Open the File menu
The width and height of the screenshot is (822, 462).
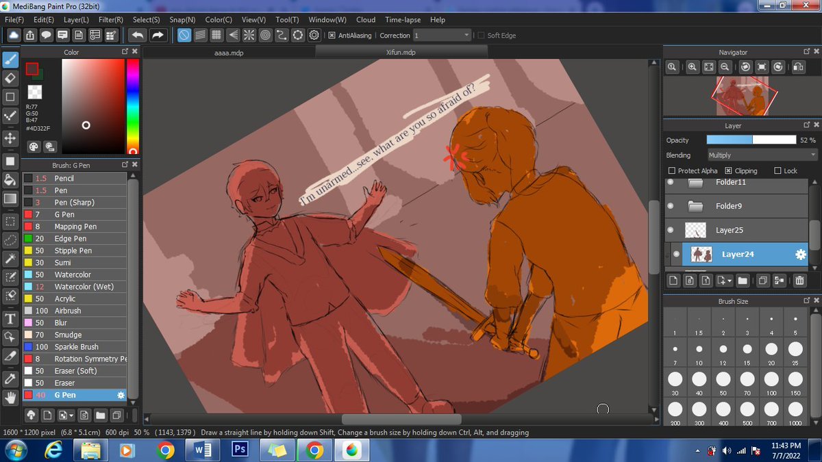14,20
